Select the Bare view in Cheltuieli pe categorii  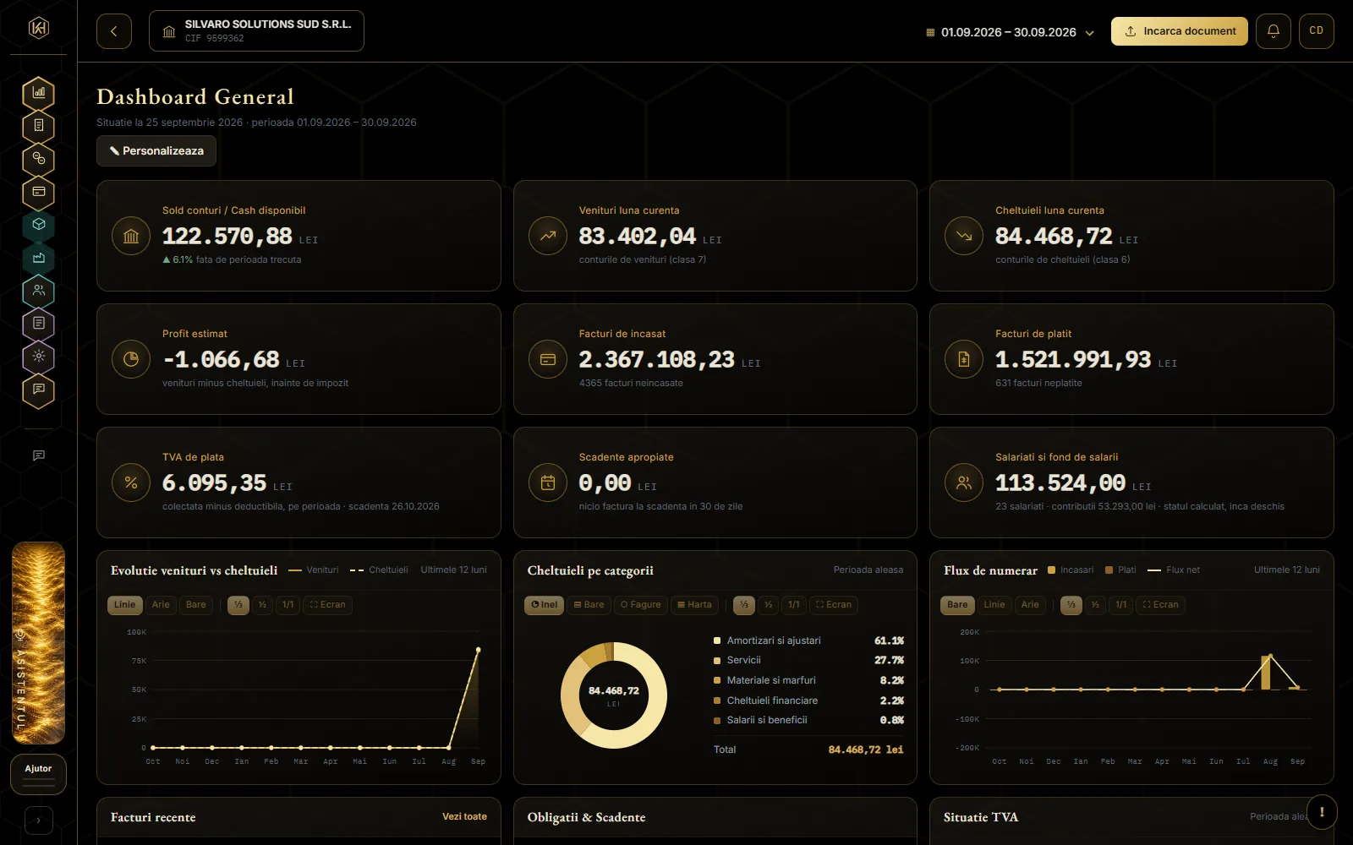tap(589, 605)
